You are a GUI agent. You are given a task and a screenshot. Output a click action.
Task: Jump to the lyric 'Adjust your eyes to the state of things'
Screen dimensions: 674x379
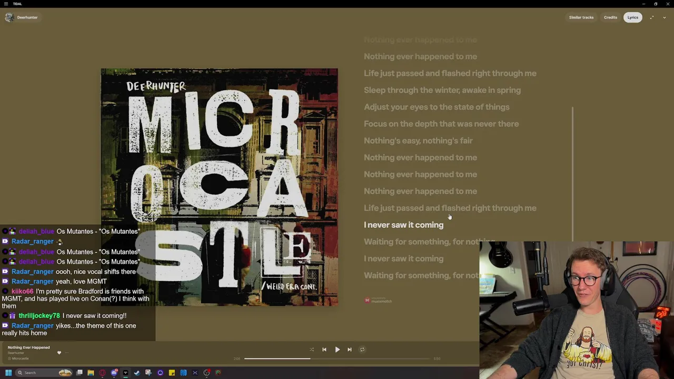[437, 107]
